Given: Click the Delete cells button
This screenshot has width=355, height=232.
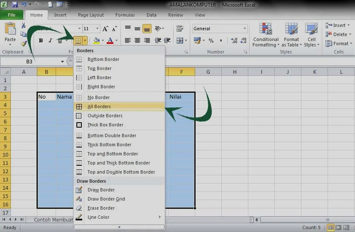Looking at the screenshot, I should point(338,34).
